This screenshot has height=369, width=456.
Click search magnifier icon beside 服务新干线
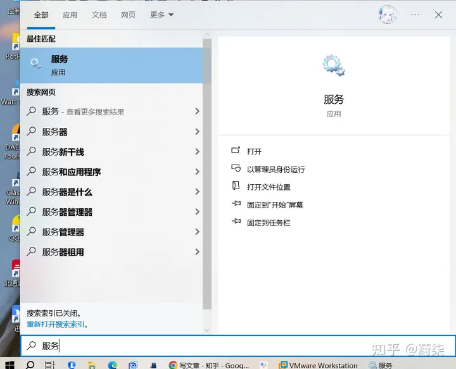point(31,152)
